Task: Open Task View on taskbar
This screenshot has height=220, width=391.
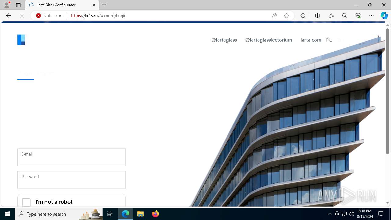Action: [110, 214]
